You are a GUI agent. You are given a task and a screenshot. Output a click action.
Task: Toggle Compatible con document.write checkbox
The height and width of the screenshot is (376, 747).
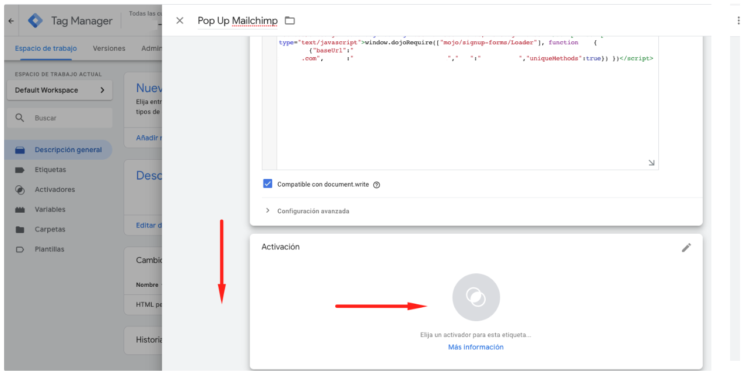(268, 184)
